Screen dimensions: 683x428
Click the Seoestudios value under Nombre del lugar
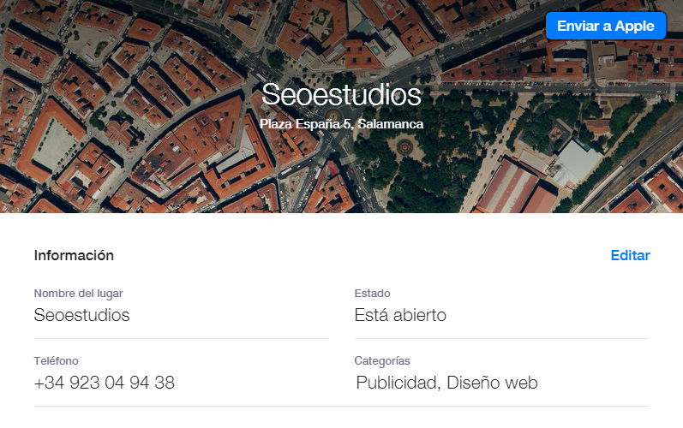coord(82,315)
